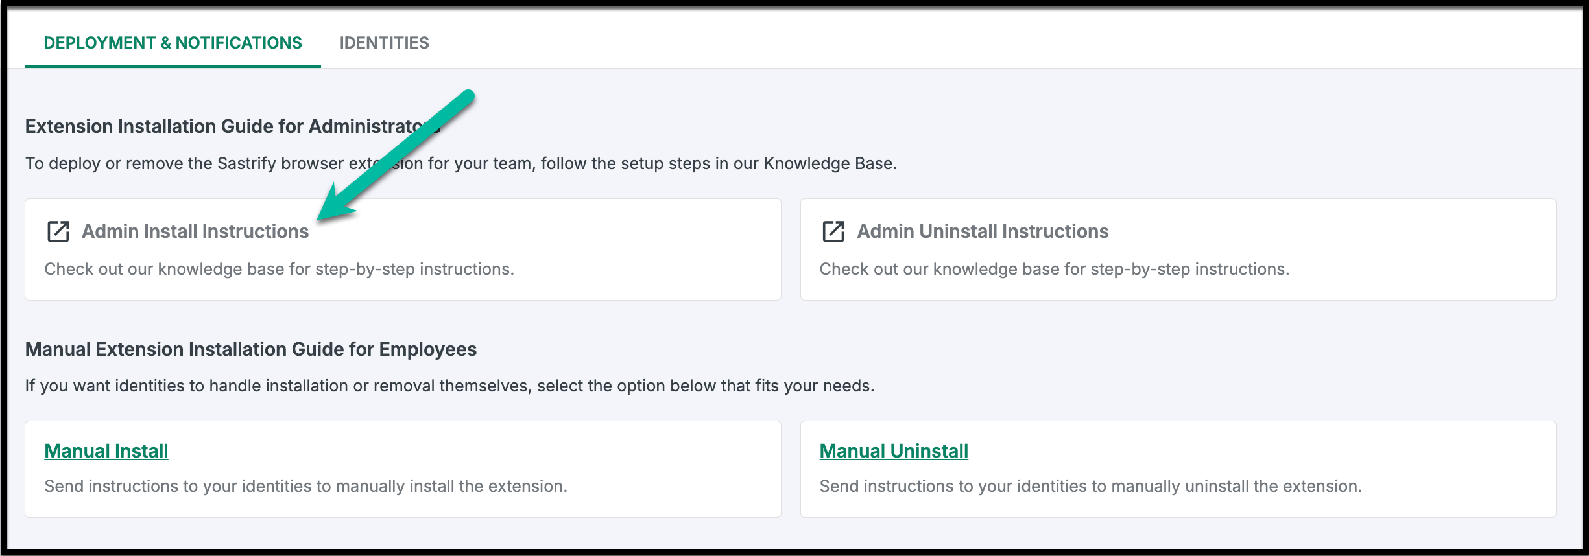Click the sentence about identities handling installation themselves
Viewport: 1589px width, 556px height.
(x=449, y=386)
